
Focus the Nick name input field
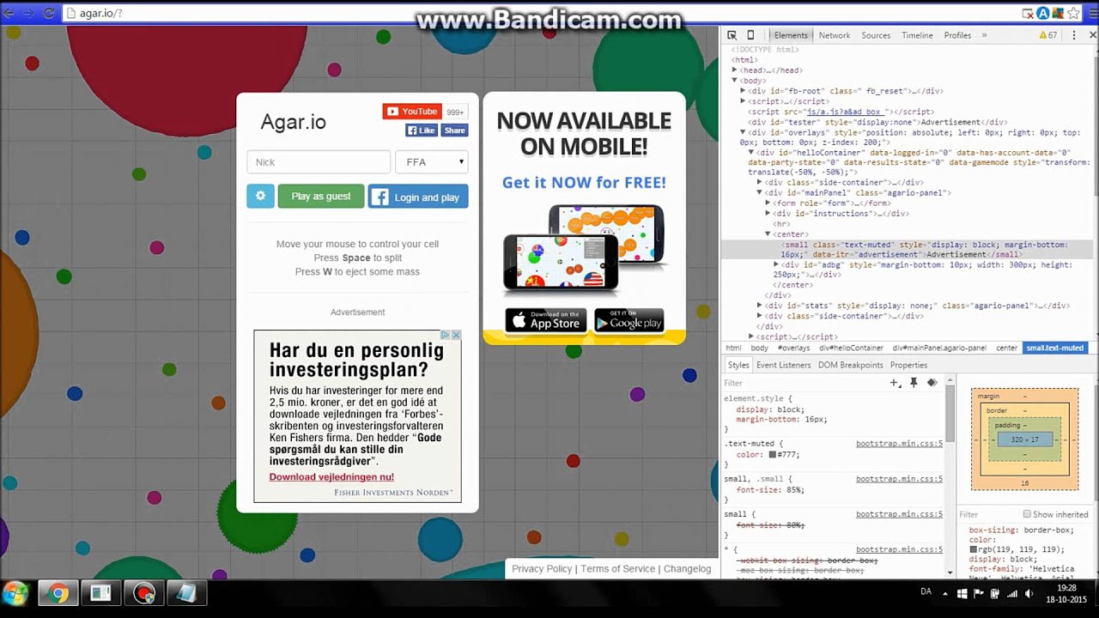tap(319, 161)
